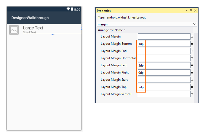Open the Properties window options dropdown arrow

click(187, 11)
